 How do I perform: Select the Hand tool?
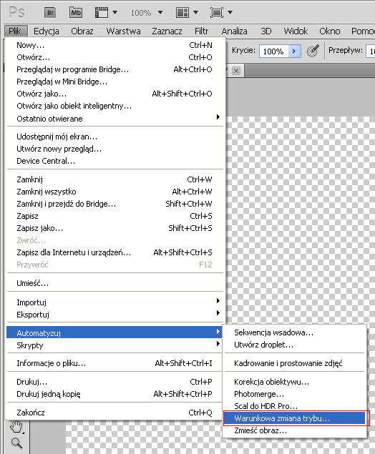click(x=16, y=427)
